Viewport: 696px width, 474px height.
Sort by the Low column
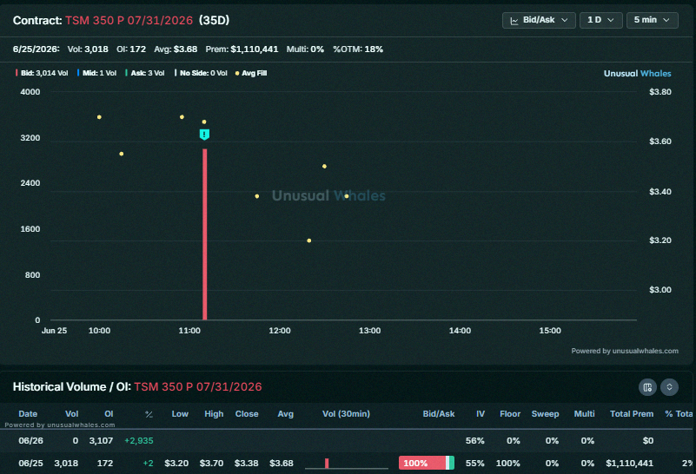pyautogui.click(x=180, y=414)
